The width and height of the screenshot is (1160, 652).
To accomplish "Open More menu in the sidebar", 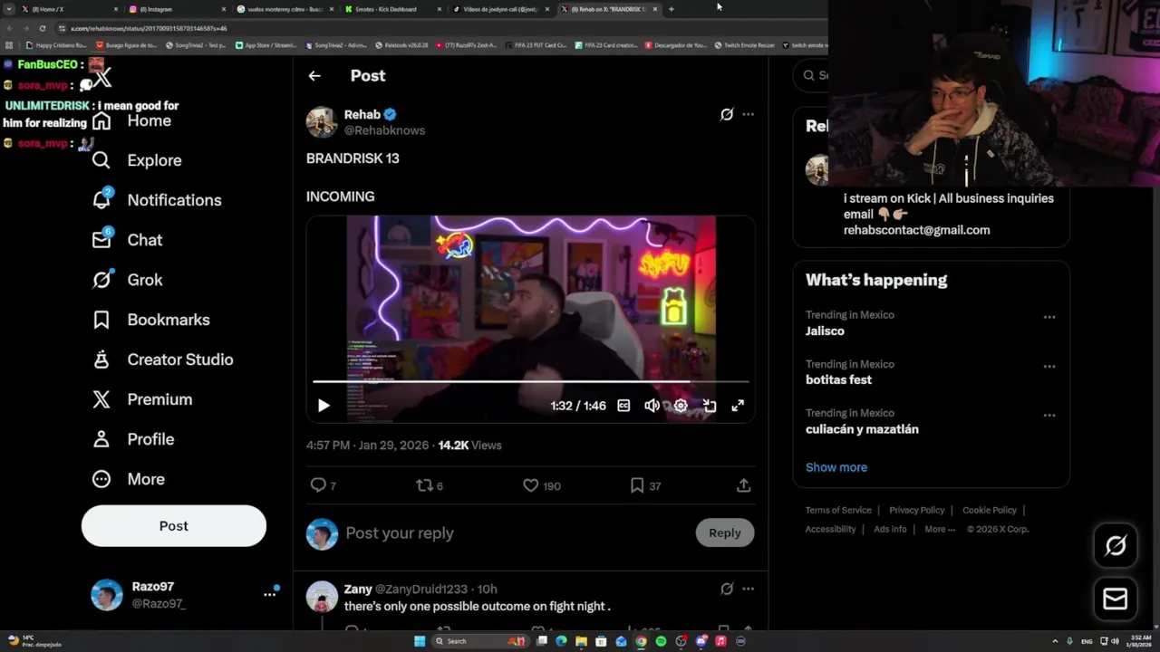I will pyautogui.click(x=129, y=479).
